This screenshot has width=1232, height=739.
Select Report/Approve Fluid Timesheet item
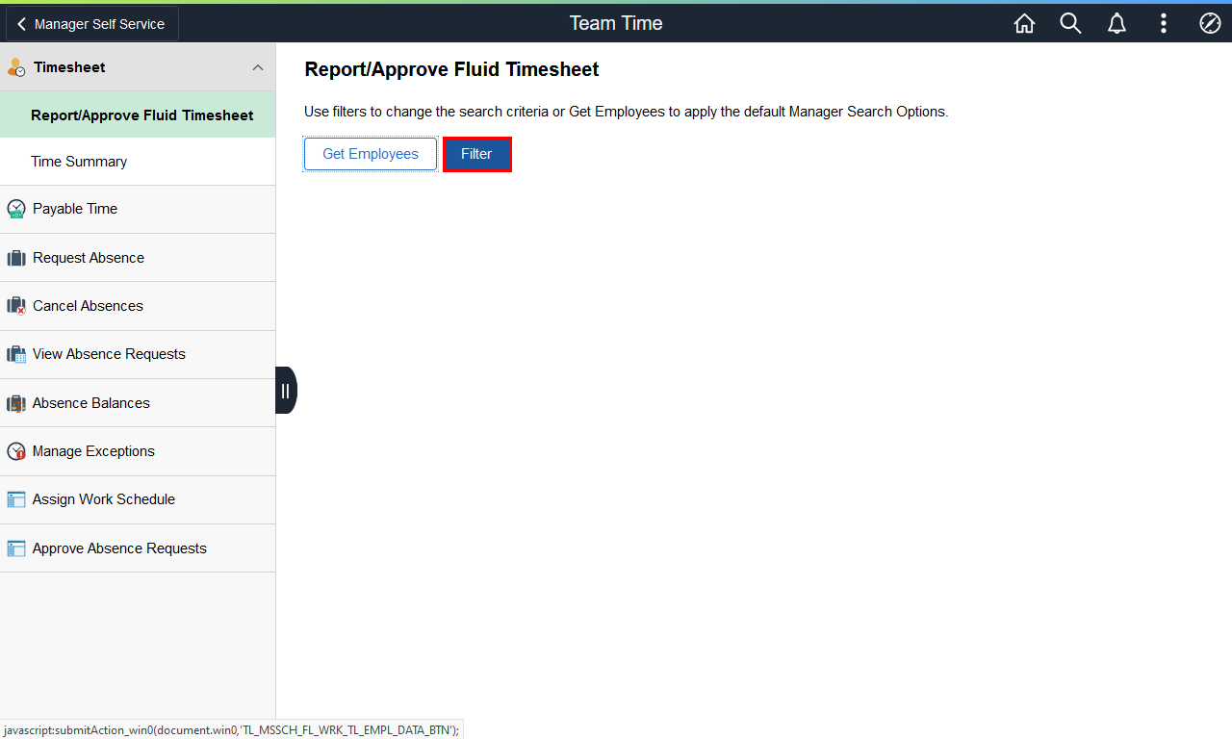coord(141,115)
